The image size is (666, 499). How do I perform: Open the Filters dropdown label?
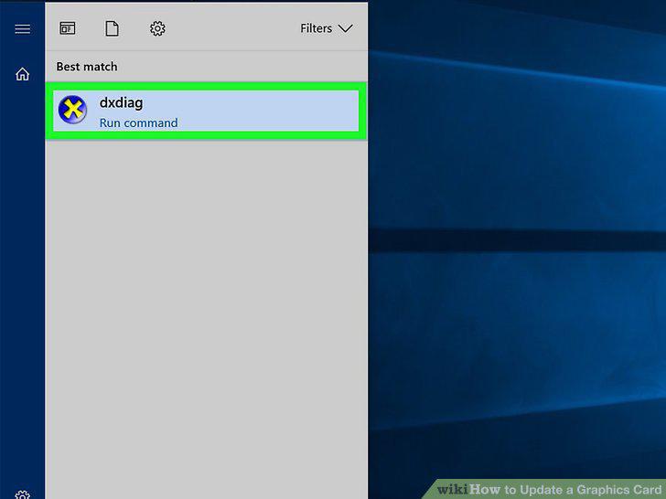click(x=316, y=28)
